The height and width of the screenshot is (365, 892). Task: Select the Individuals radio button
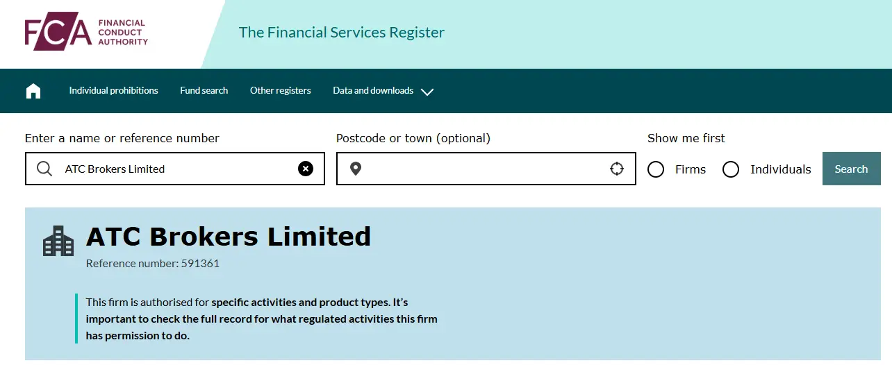(x=731, y=169)
